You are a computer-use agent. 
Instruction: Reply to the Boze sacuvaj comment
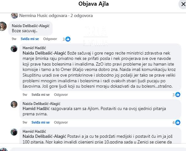click(50, 39)
